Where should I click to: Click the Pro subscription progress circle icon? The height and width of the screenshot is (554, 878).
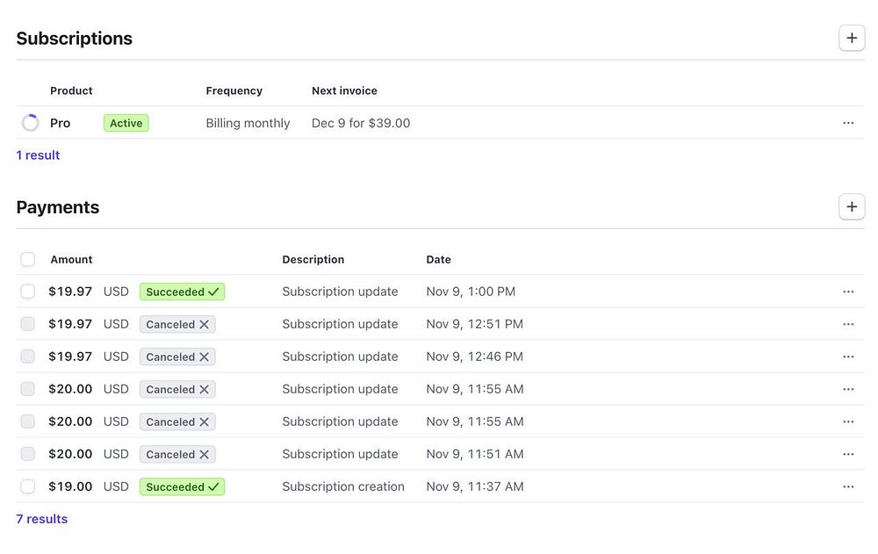pos(31,123)
